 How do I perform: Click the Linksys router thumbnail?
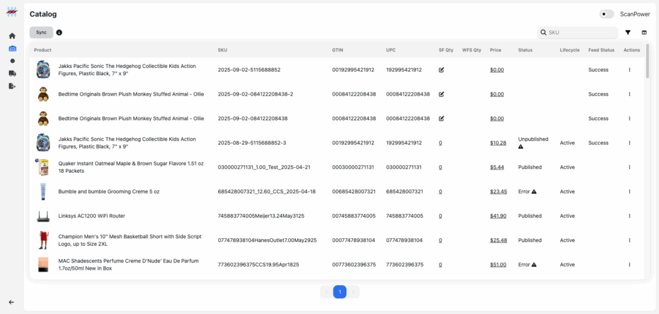tap(43, 216)
